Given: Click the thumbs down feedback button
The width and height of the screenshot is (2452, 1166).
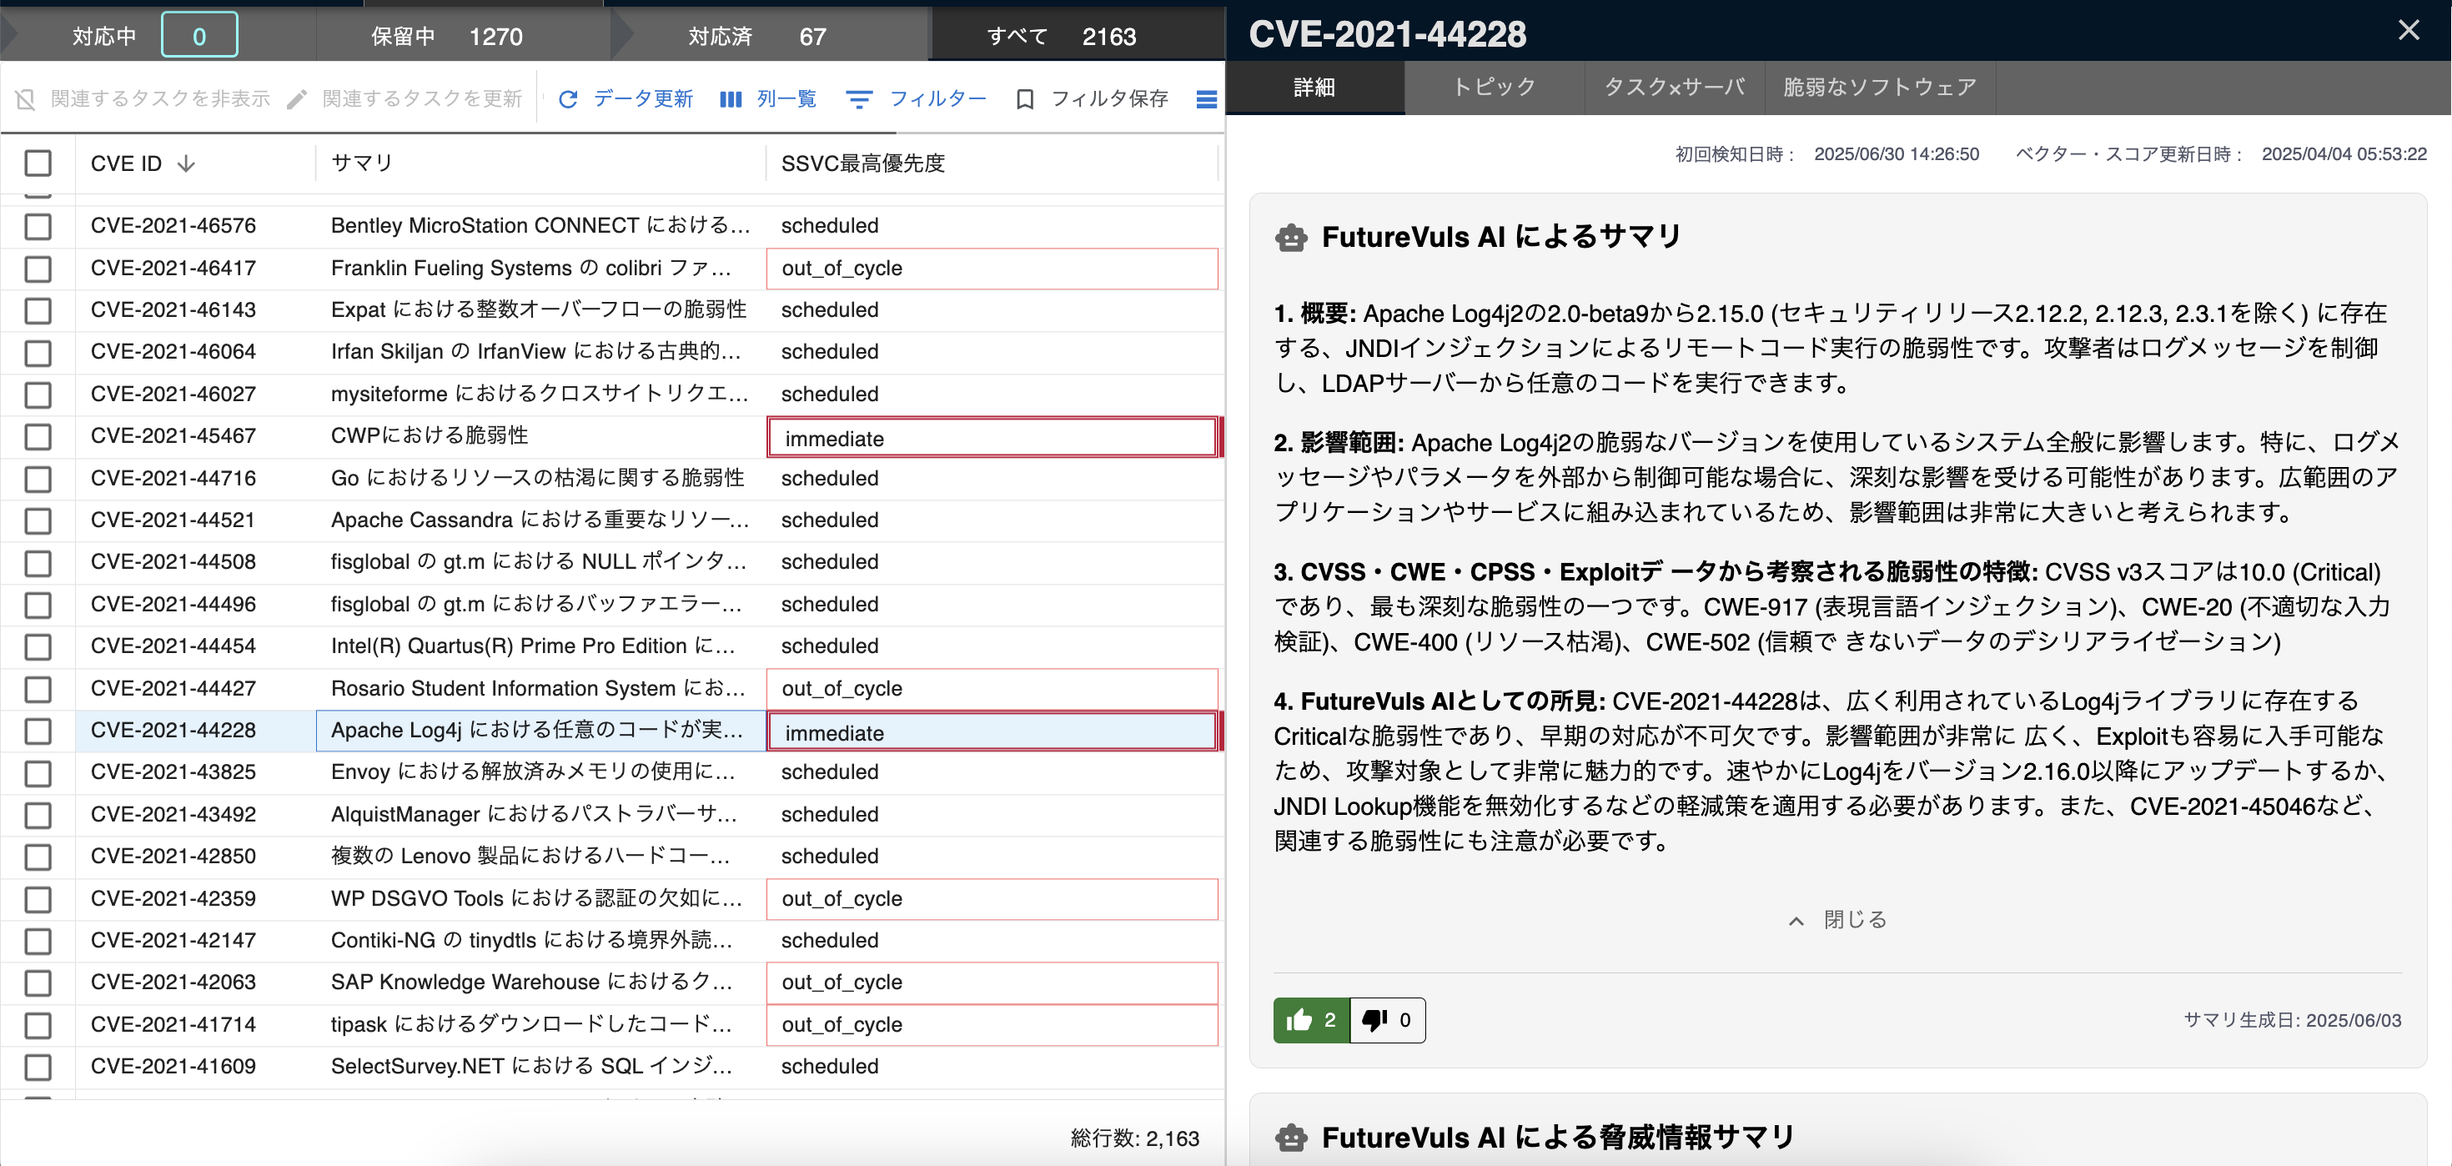Looking at the screenshot, I should (1388, 1020).
